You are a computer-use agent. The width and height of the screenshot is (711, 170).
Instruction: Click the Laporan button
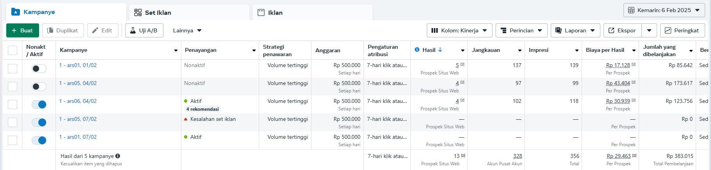coord(575,30)
